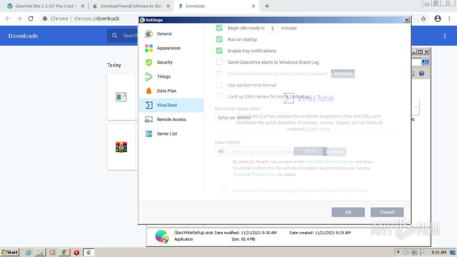
Task: Check Automatically analyze all apps with VirusTotal
Action: [224, 190]
